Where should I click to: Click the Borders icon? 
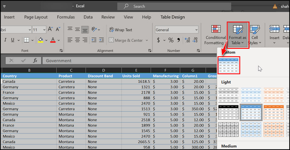(x=27, y=40)
